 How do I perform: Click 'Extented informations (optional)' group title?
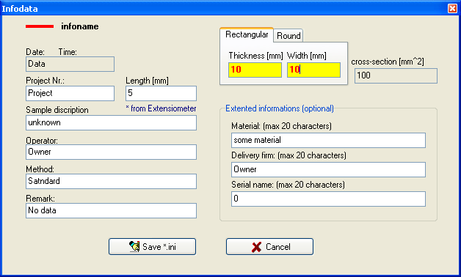pos(280,108)
